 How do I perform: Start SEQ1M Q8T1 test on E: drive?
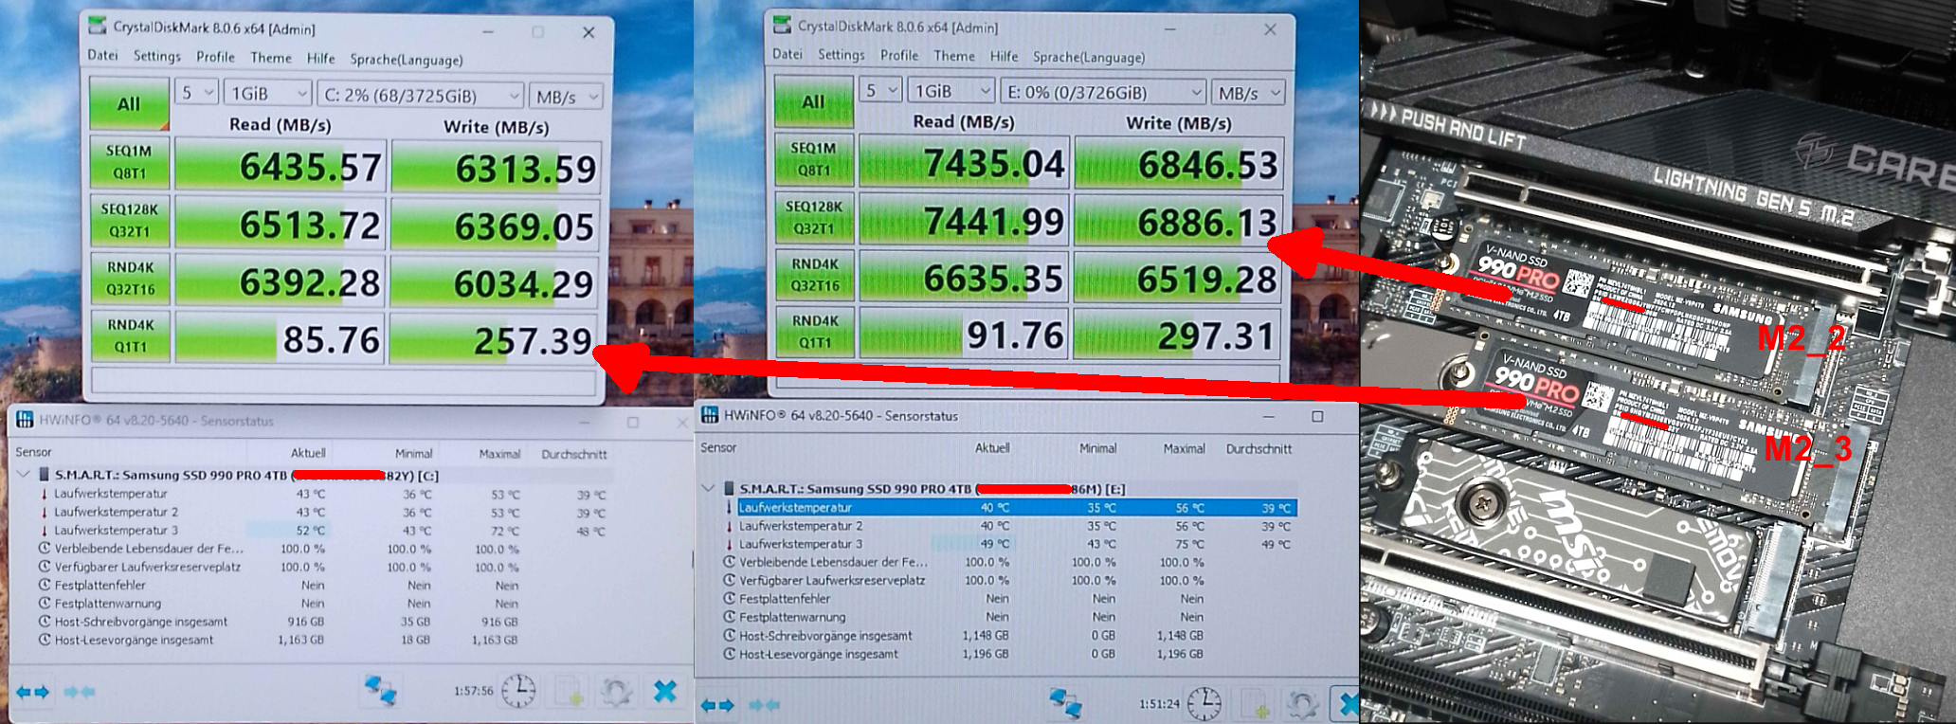tap(813, 159)
